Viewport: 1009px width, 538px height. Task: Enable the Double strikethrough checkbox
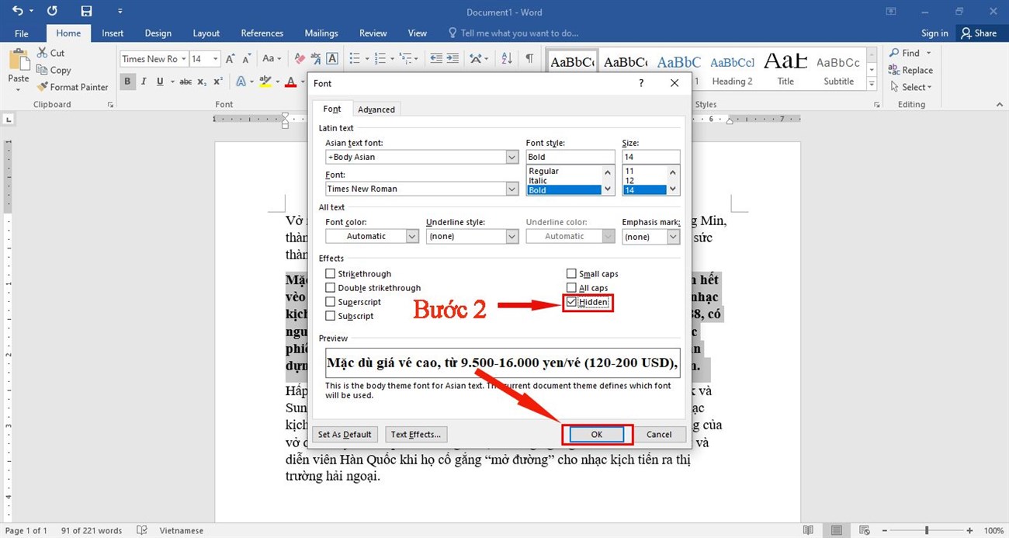[x=331, y=288]
